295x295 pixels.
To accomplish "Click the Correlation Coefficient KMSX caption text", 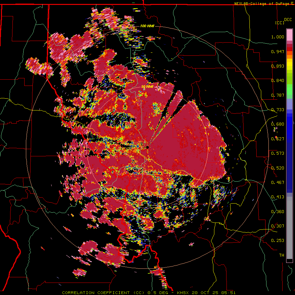I will [148, 293].
